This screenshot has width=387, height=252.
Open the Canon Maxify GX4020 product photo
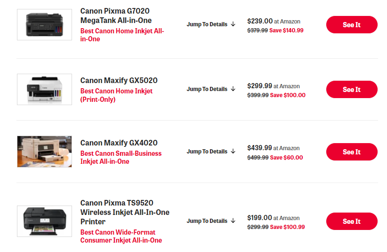44,152
